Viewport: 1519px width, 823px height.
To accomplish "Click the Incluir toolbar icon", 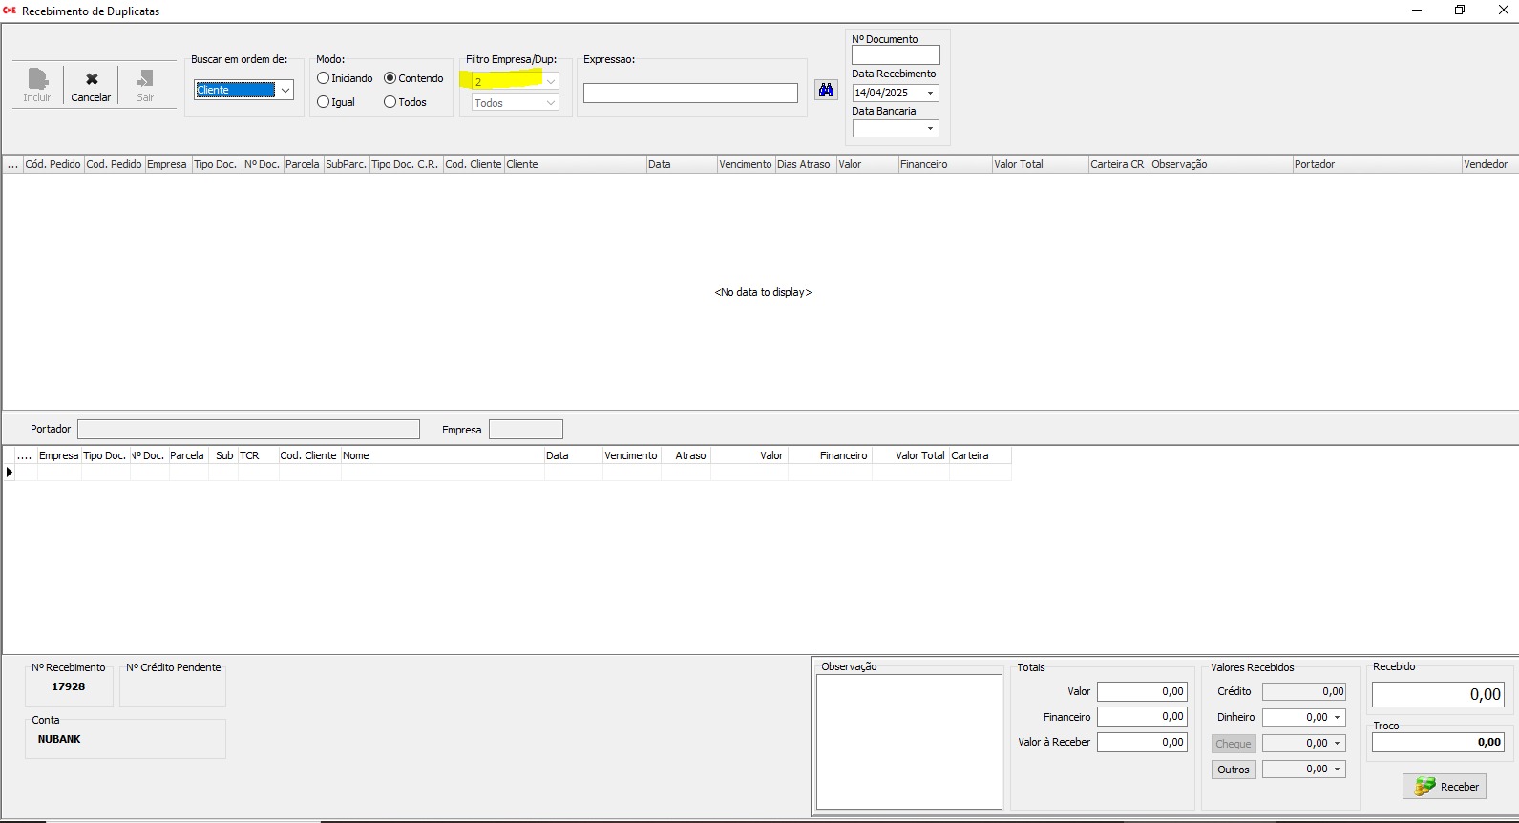I will click(37, 79).
